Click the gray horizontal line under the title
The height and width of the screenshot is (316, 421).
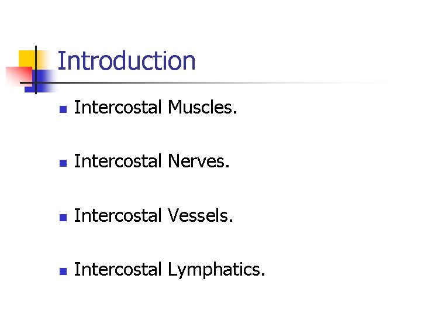pos(234,83)
